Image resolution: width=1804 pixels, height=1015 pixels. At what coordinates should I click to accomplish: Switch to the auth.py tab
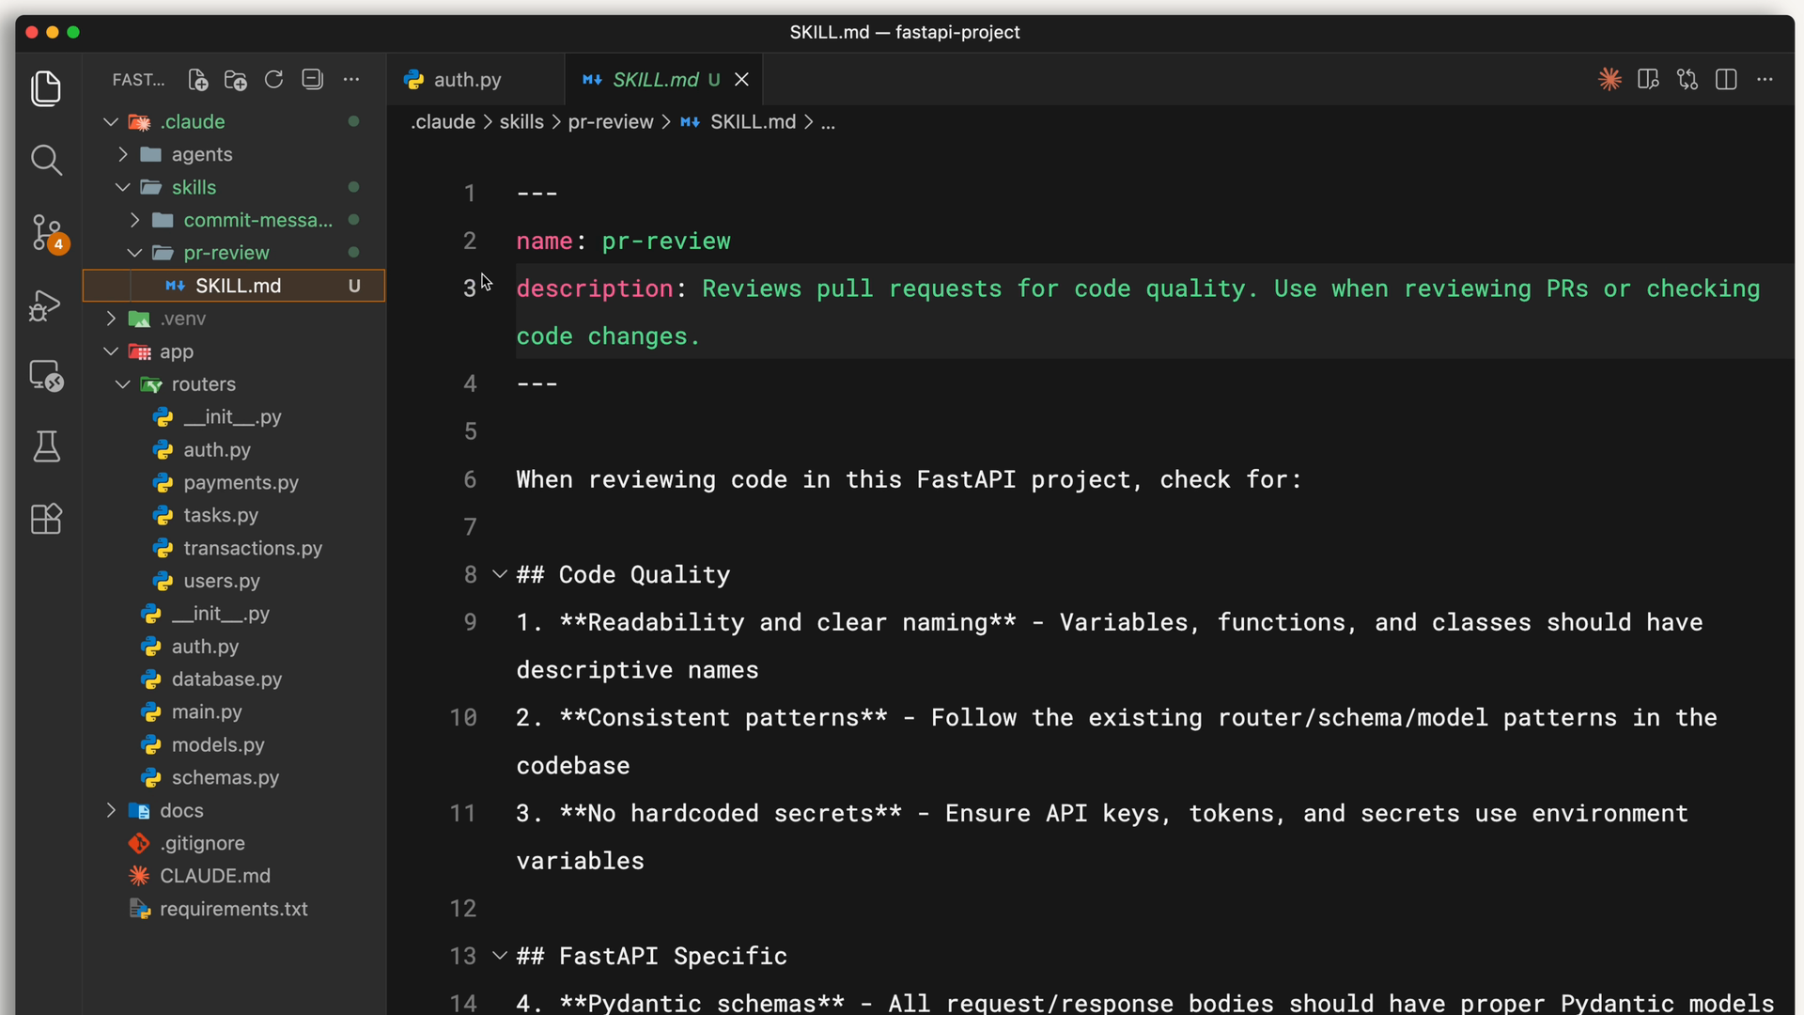(467, 80)
